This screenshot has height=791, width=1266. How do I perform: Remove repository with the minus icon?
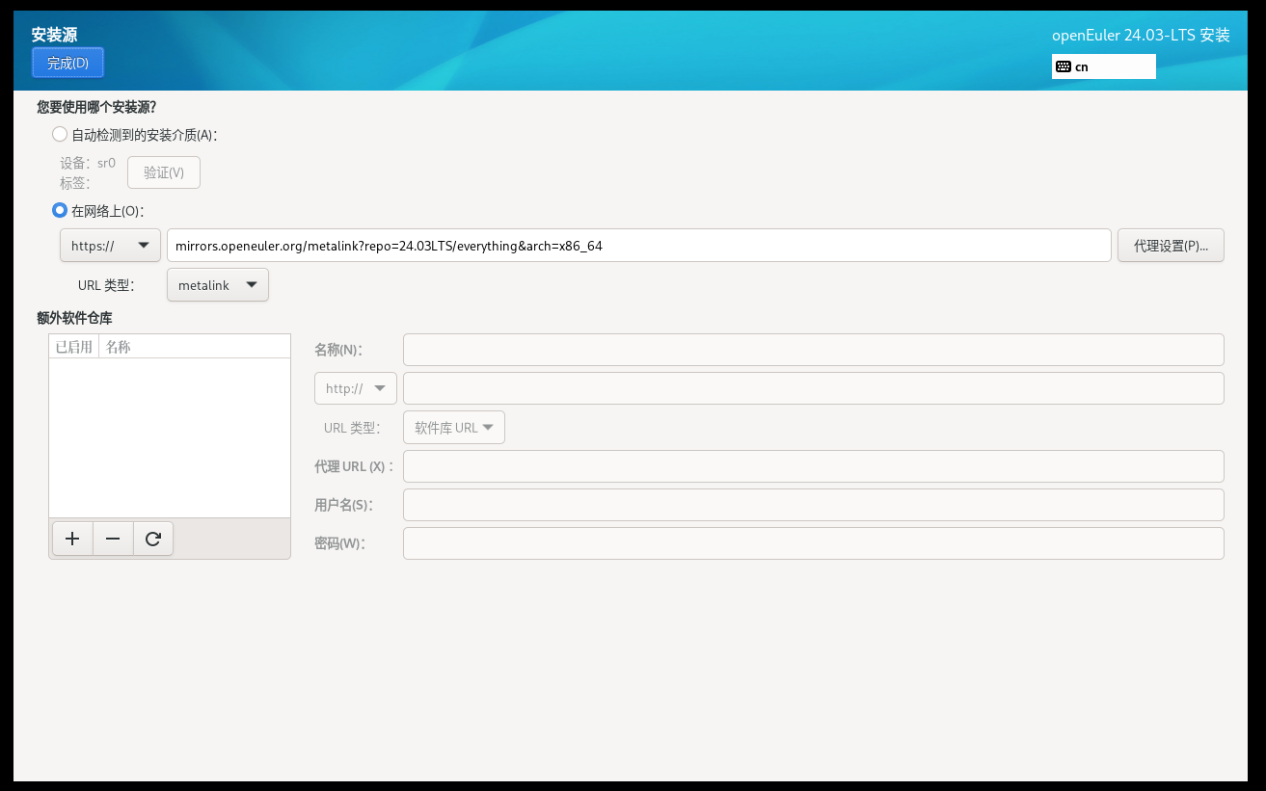[x=113, y=540]
